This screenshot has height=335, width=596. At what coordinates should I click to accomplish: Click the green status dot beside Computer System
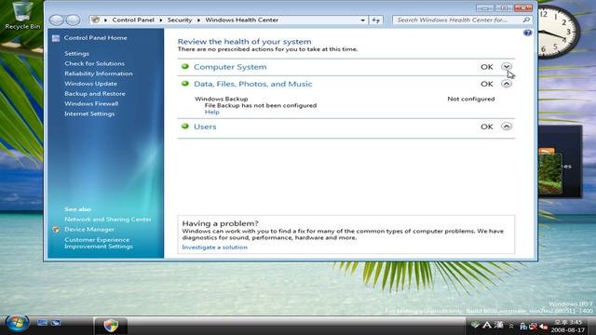(185, 66)
